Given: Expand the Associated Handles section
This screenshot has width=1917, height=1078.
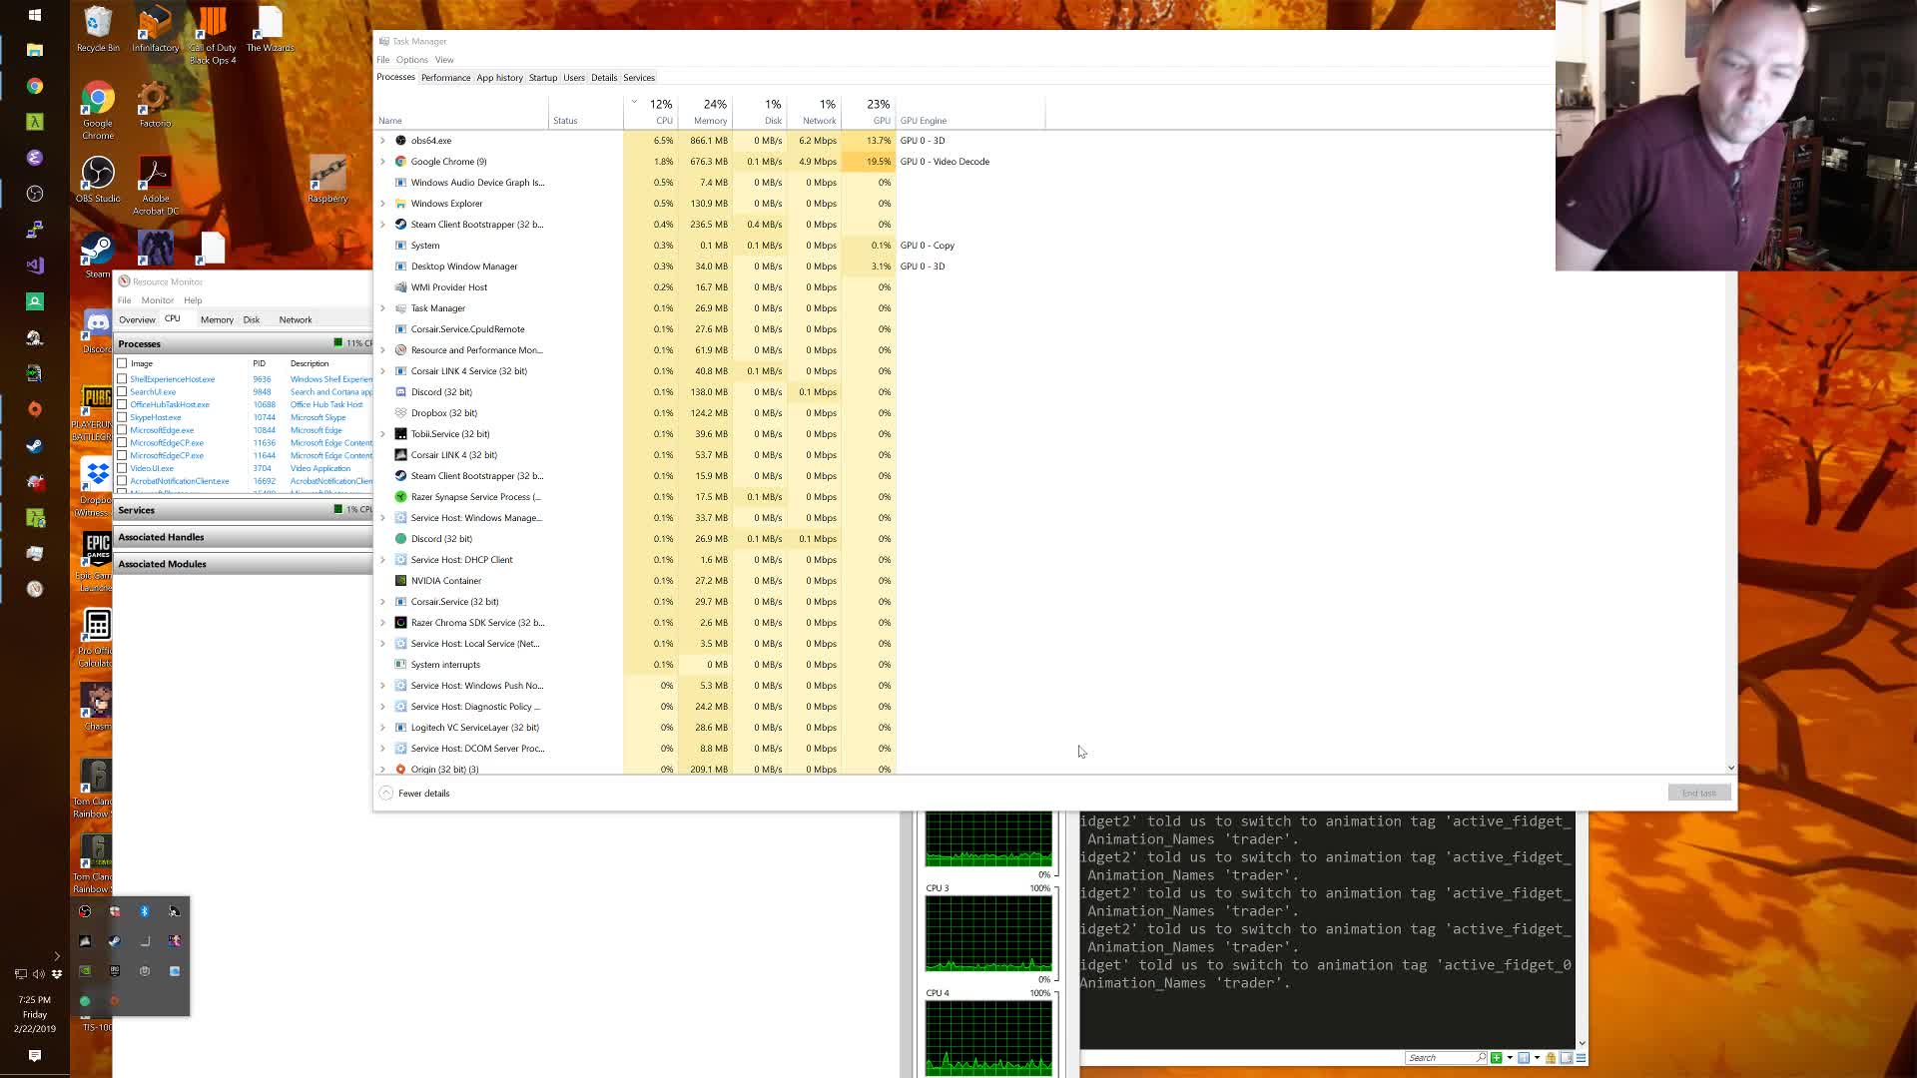Looking at the screenshot, I should click(x=243, y=537).
